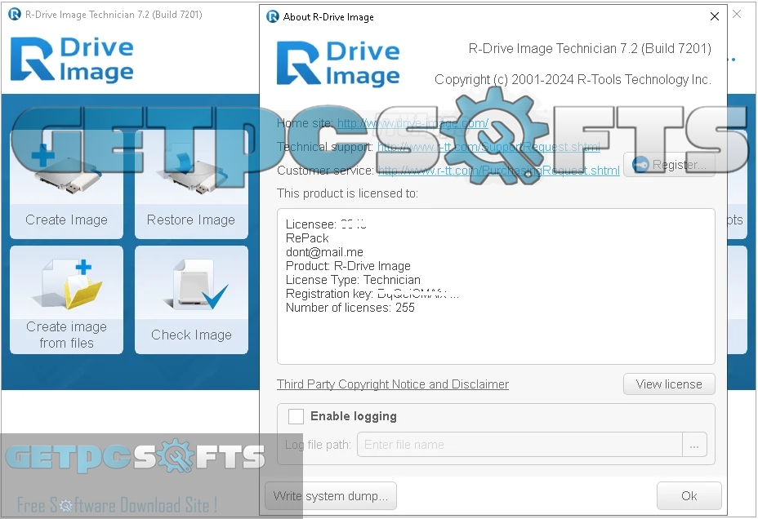758x519 pixels.
Task: Click the Copyright 2001-2024 R-Tools Technology text
Action: coord(573,80)
